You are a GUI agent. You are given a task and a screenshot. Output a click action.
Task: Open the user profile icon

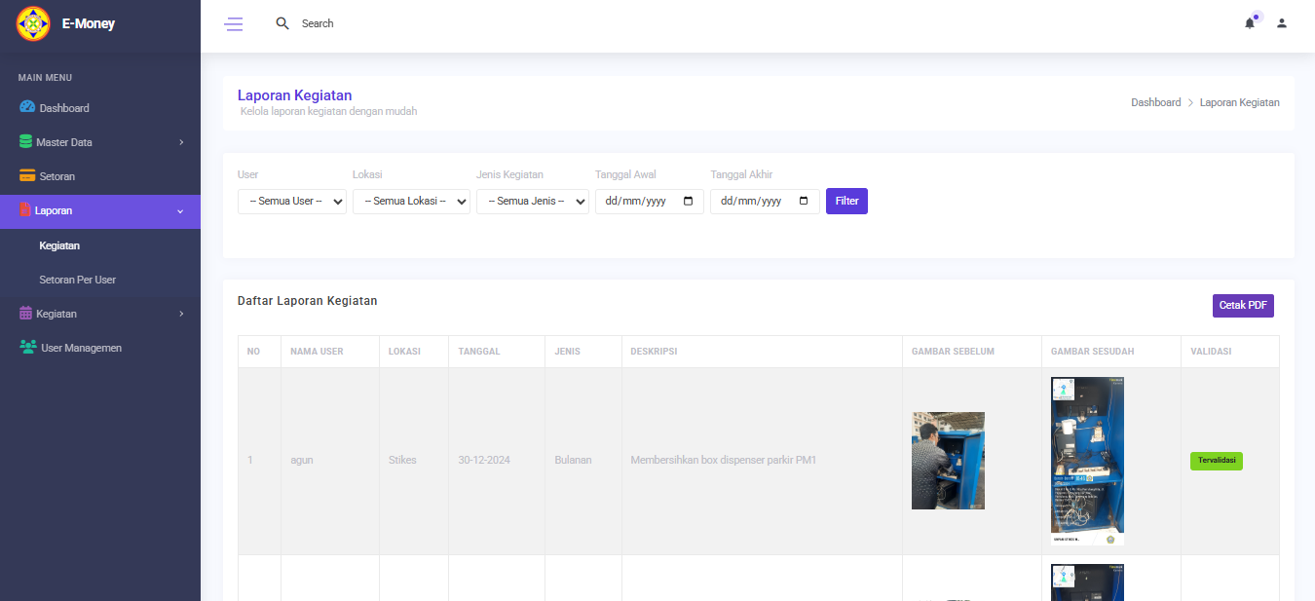click(x=1282, y=23)
